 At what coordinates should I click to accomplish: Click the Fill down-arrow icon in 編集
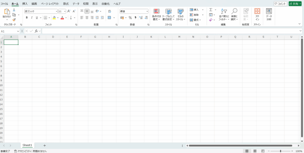pos(211,15)
